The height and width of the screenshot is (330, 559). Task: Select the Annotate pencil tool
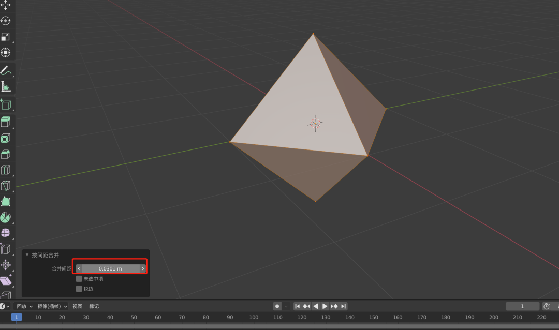[x=5, y=70]
